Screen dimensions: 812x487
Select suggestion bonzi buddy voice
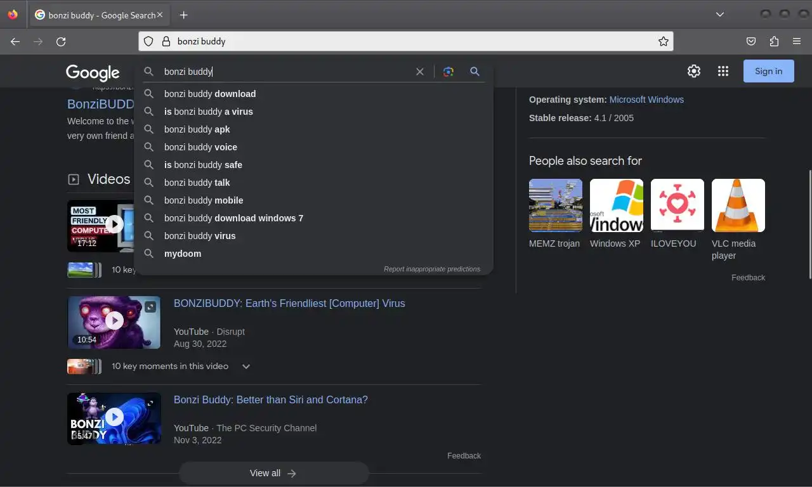tap(313, 147)
